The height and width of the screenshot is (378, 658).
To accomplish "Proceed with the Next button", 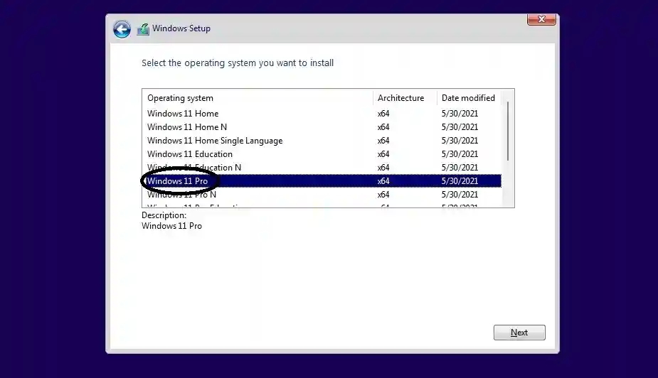I will tap(519, 333).
